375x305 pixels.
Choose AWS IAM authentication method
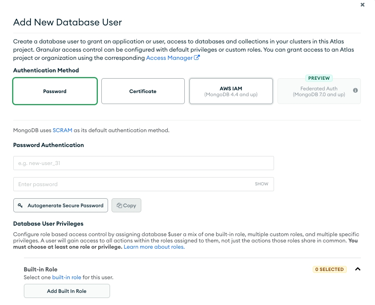point(231,91)
